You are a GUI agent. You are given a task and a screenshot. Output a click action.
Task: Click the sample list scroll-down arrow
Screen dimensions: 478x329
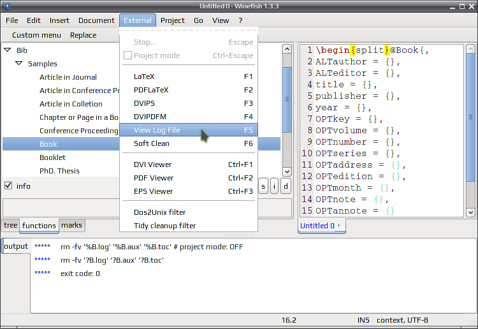(287, 172)
